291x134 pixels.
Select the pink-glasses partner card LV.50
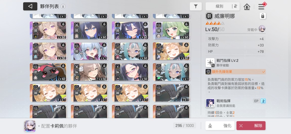click(131, 72)
